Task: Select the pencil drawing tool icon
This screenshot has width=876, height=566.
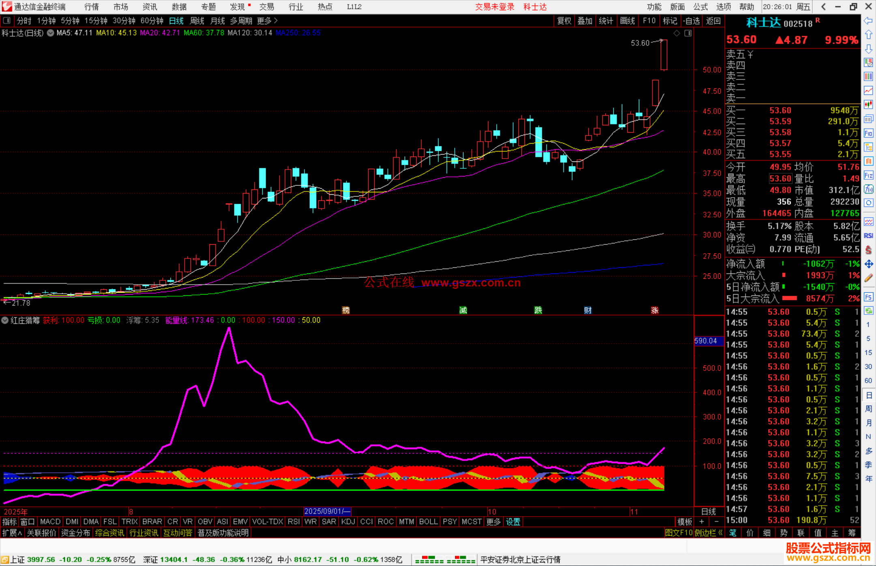Action: pos(868,278)
